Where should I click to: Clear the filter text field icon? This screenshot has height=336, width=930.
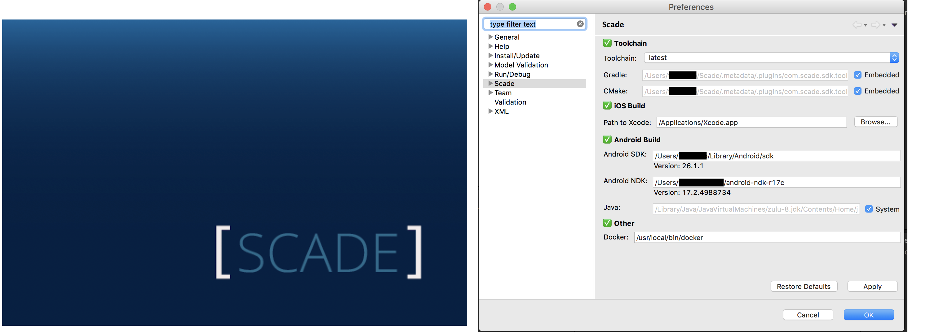point(580,24)
